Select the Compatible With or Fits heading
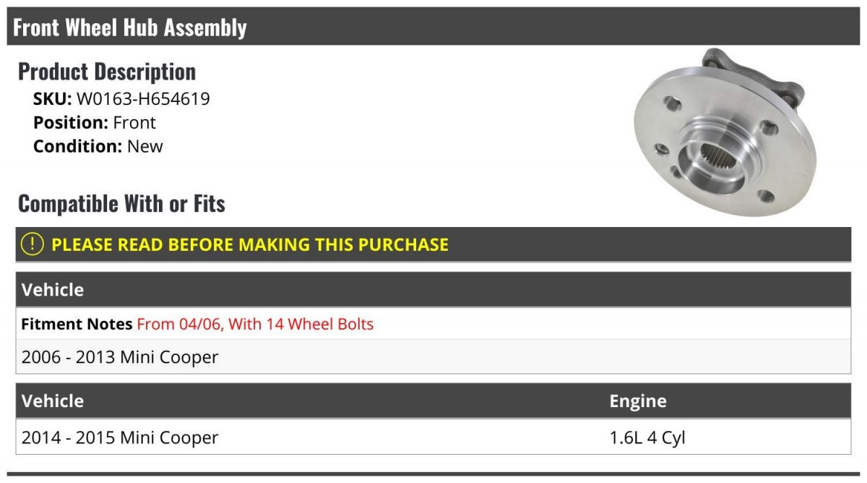 121,204
